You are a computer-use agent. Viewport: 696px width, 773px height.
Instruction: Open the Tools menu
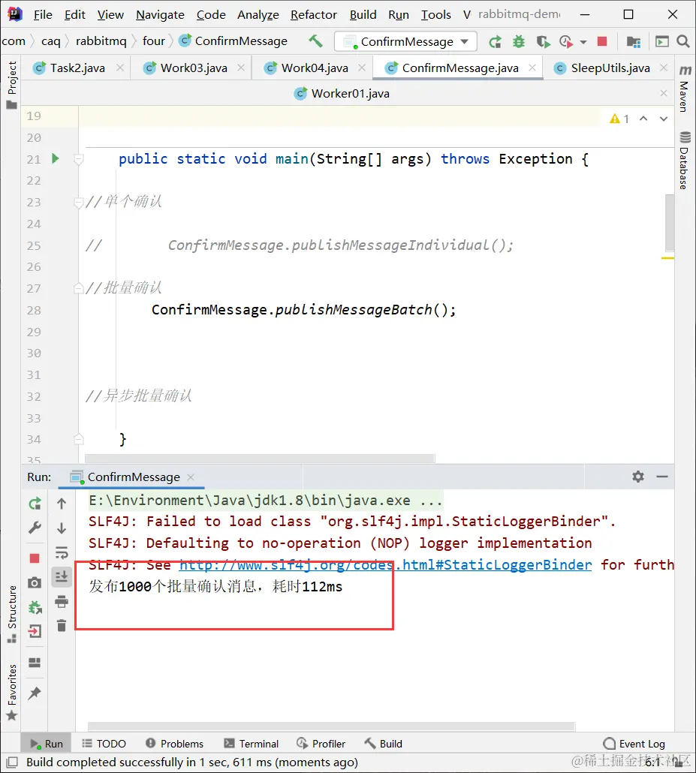pos(435,15)
